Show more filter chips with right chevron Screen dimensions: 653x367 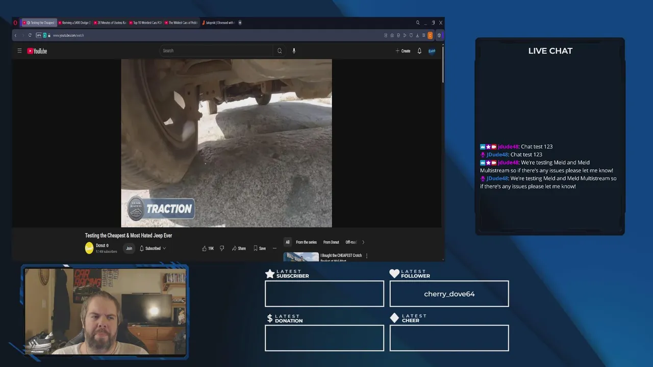363,242
